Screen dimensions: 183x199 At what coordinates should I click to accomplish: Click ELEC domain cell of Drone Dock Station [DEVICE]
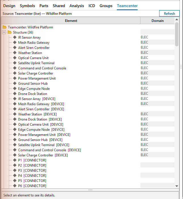pyautogui.click(x=157, y=119)
